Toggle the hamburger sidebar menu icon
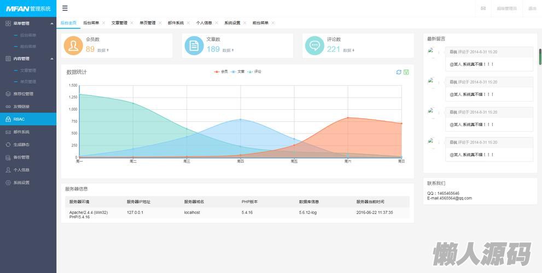542x273 pixels. [65, 8]
